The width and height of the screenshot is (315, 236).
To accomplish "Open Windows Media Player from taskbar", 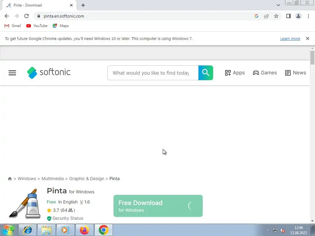I will pyautogui.click(x=65, y=230).
